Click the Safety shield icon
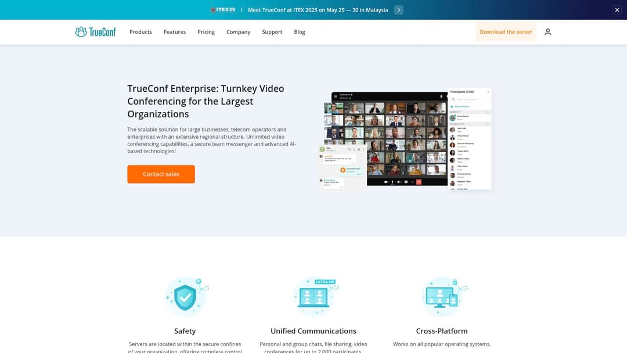Screen dimensions: 627x353 186,297
